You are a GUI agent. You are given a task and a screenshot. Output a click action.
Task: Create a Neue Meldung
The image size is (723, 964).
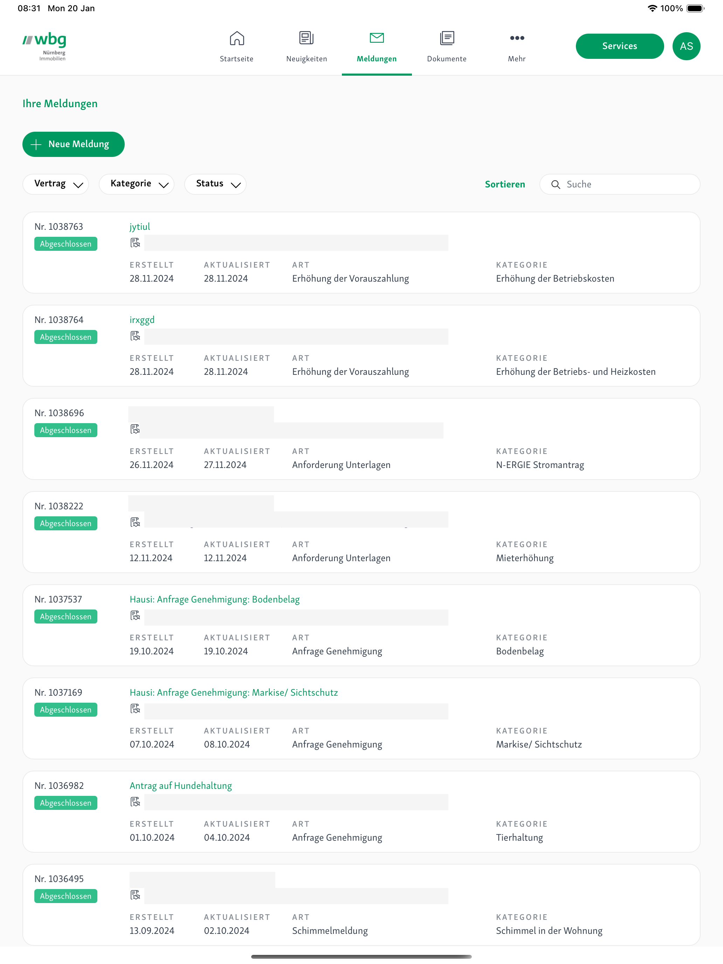(74, 144)
